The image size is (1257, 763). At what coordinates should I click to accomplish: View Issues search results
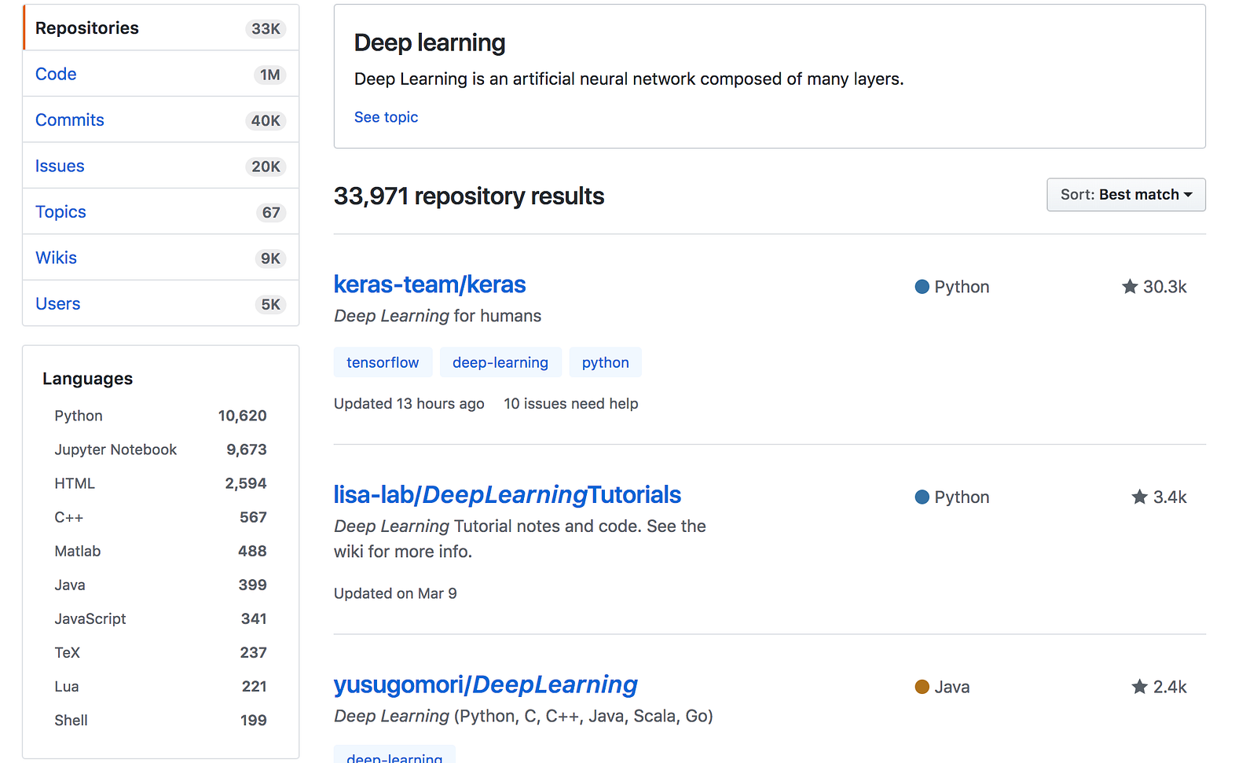[161, 166]
